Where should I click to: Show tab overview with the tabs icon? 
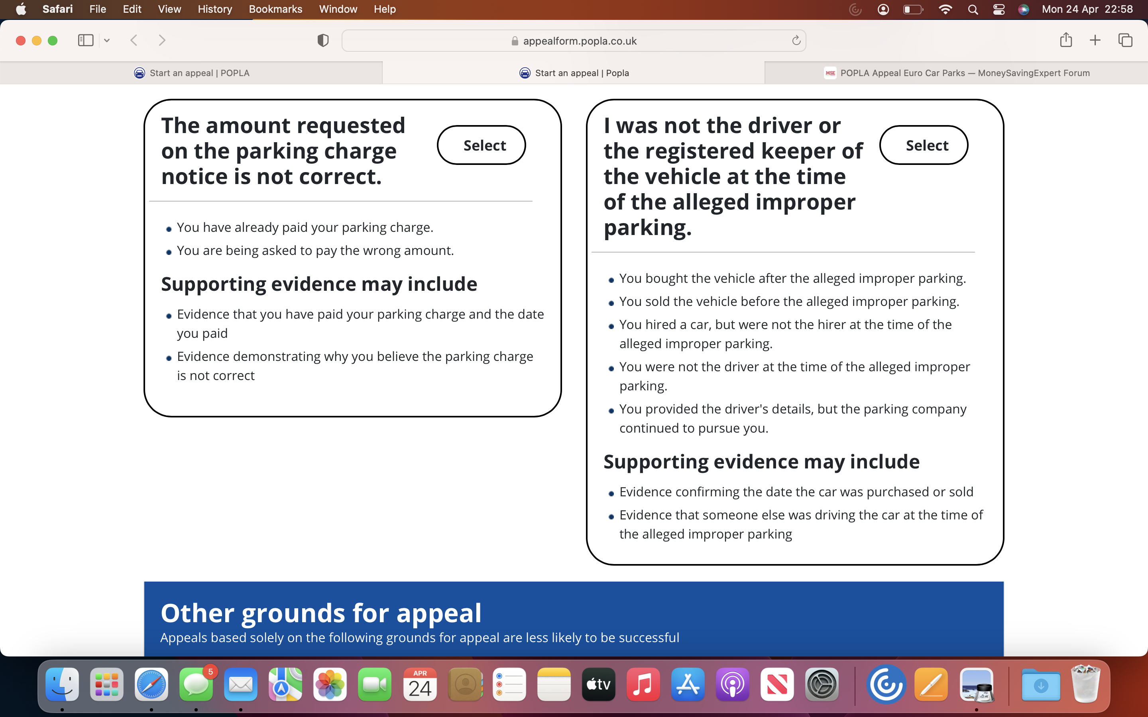tap(1125, 40)
